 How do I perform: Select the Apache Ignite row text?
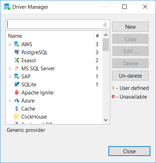pos(37,93)
